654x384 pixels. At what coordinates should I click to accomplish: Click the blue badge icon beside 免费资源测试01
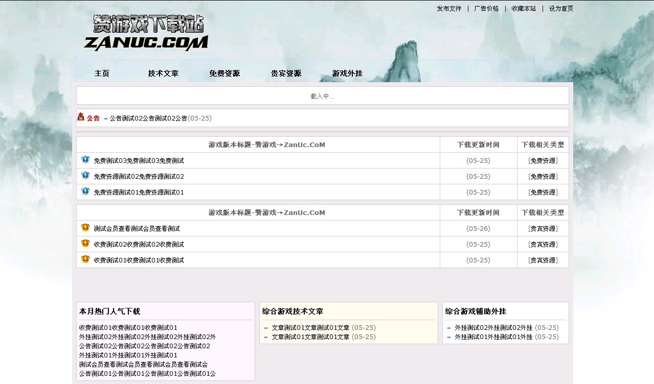[x=85, y=191]
